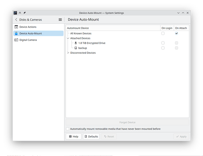This screenshot has height=156, width=203.
Task: Open the Digital Camera page
Action: tap(38, 40)
